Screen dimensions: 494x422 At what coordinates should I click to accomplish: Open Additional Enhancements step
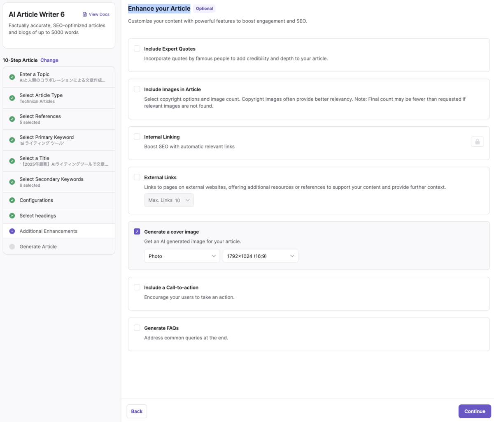point(59,231)
